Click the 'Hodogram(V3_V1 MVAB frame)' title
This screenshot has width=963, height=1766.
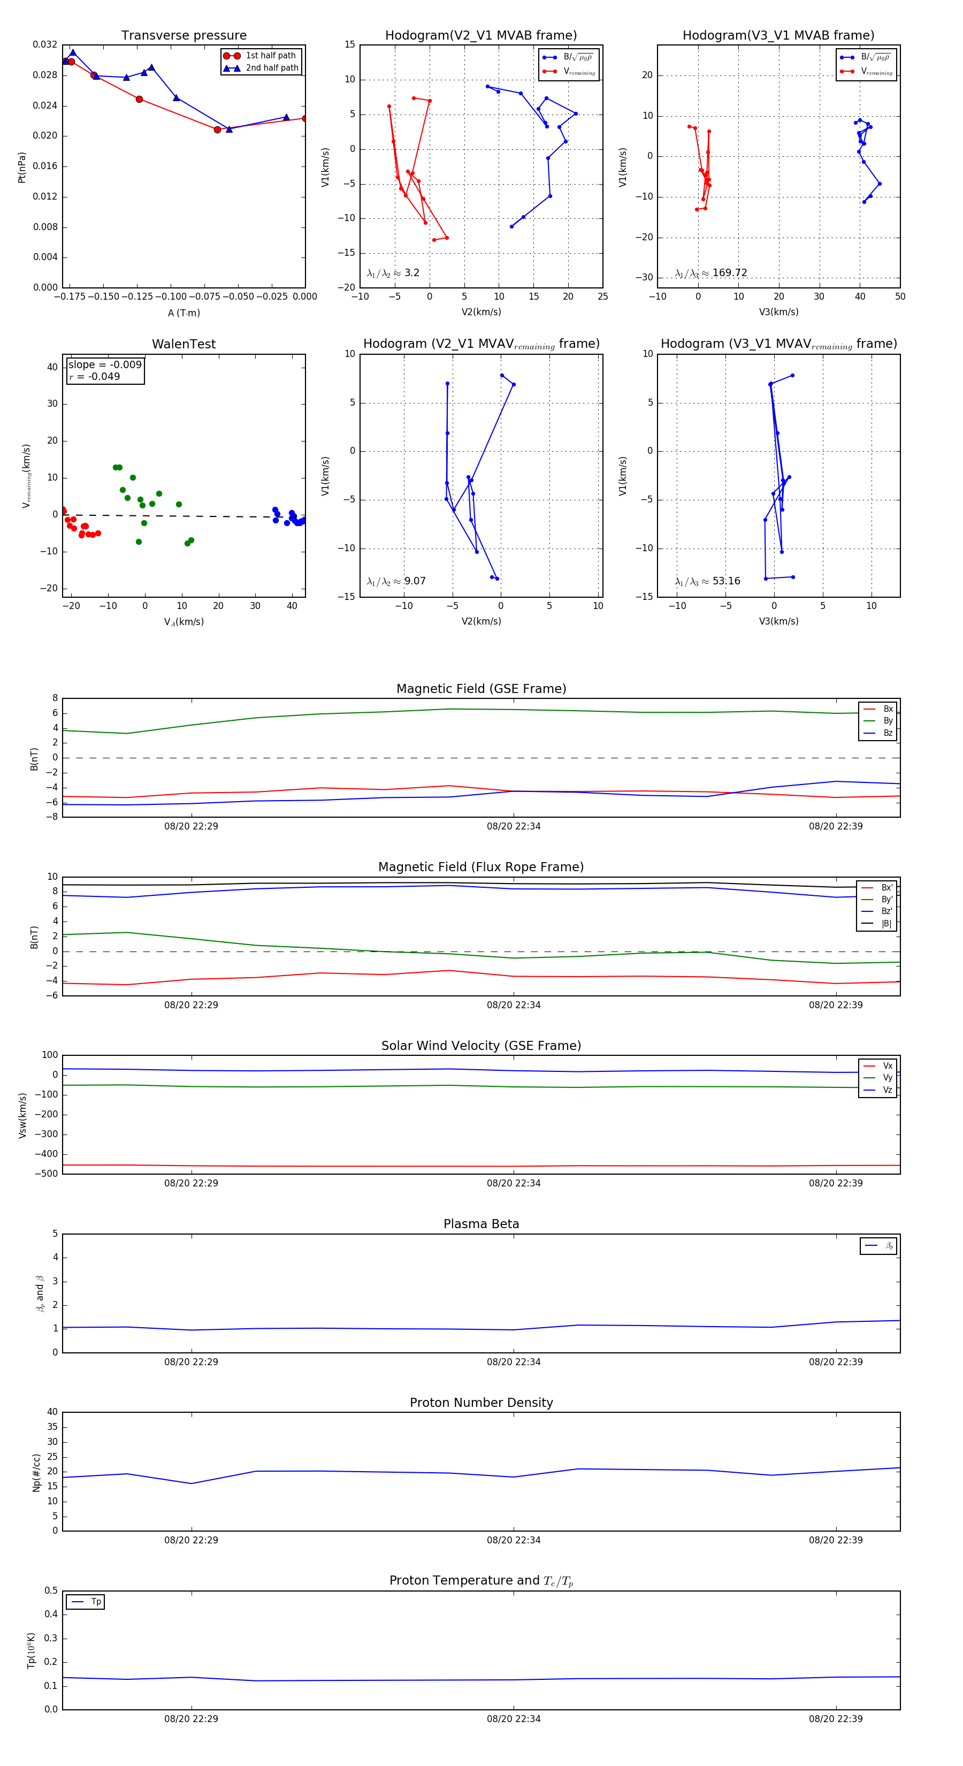coord(778,36)
